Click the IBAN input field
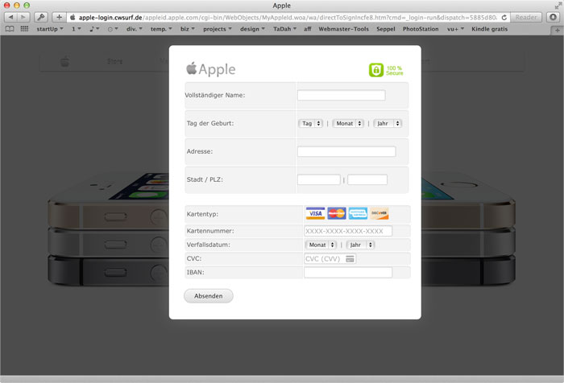Screen dimensions: 564x383 348,272
